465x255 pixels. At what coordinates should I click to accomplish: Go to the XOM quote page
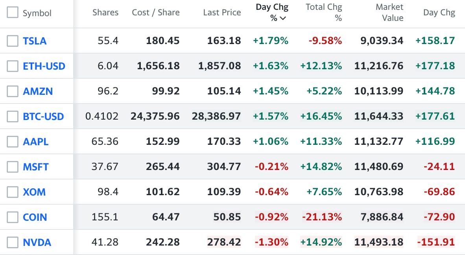coord(34,192)
